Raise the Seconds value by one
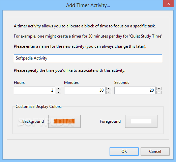Screen dimensions: 176x162 (159, 89)
